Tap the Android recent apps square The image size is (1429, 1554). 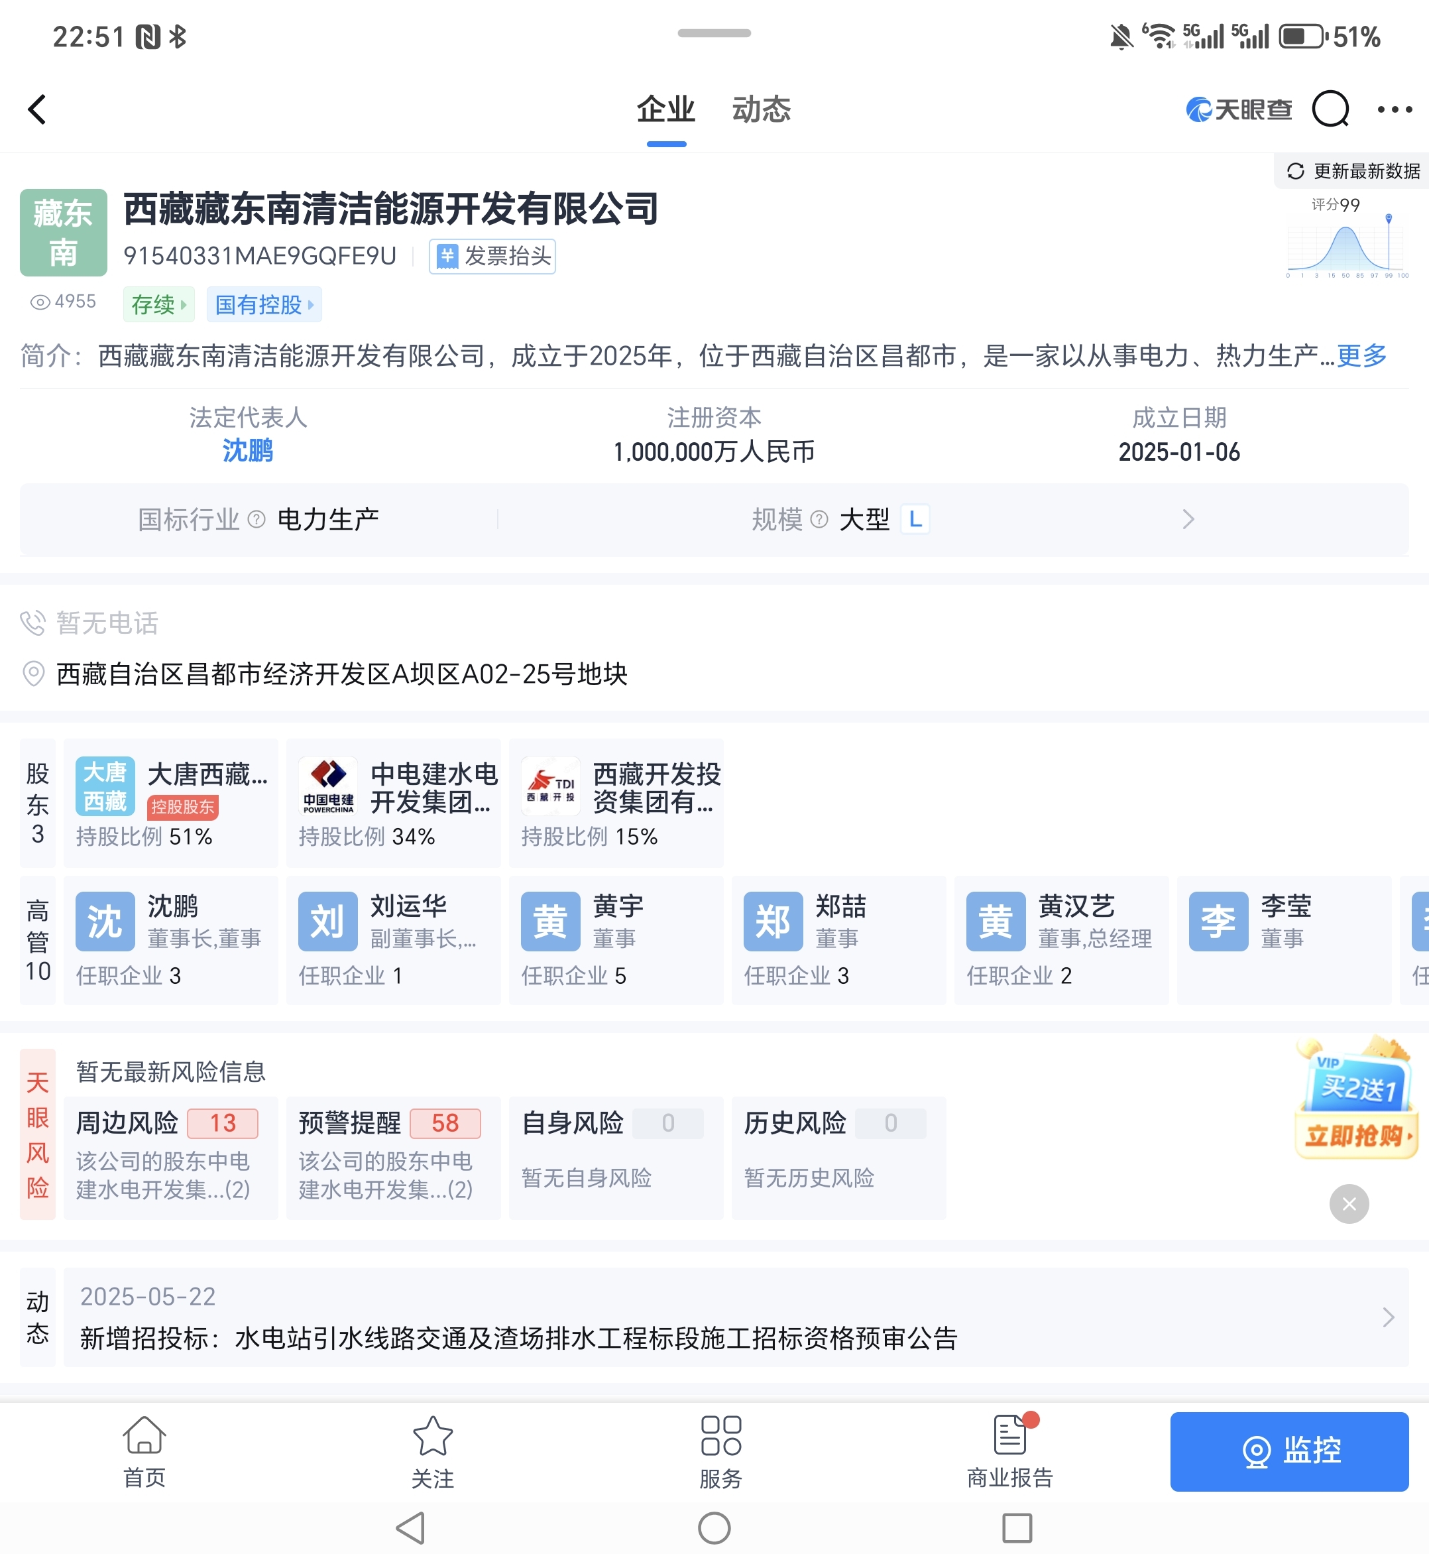1017,1527
